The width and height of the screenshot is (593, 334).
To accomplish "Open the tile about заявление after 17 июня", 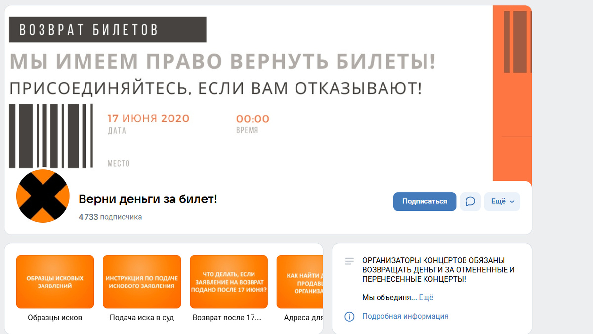I will (229, 282).
